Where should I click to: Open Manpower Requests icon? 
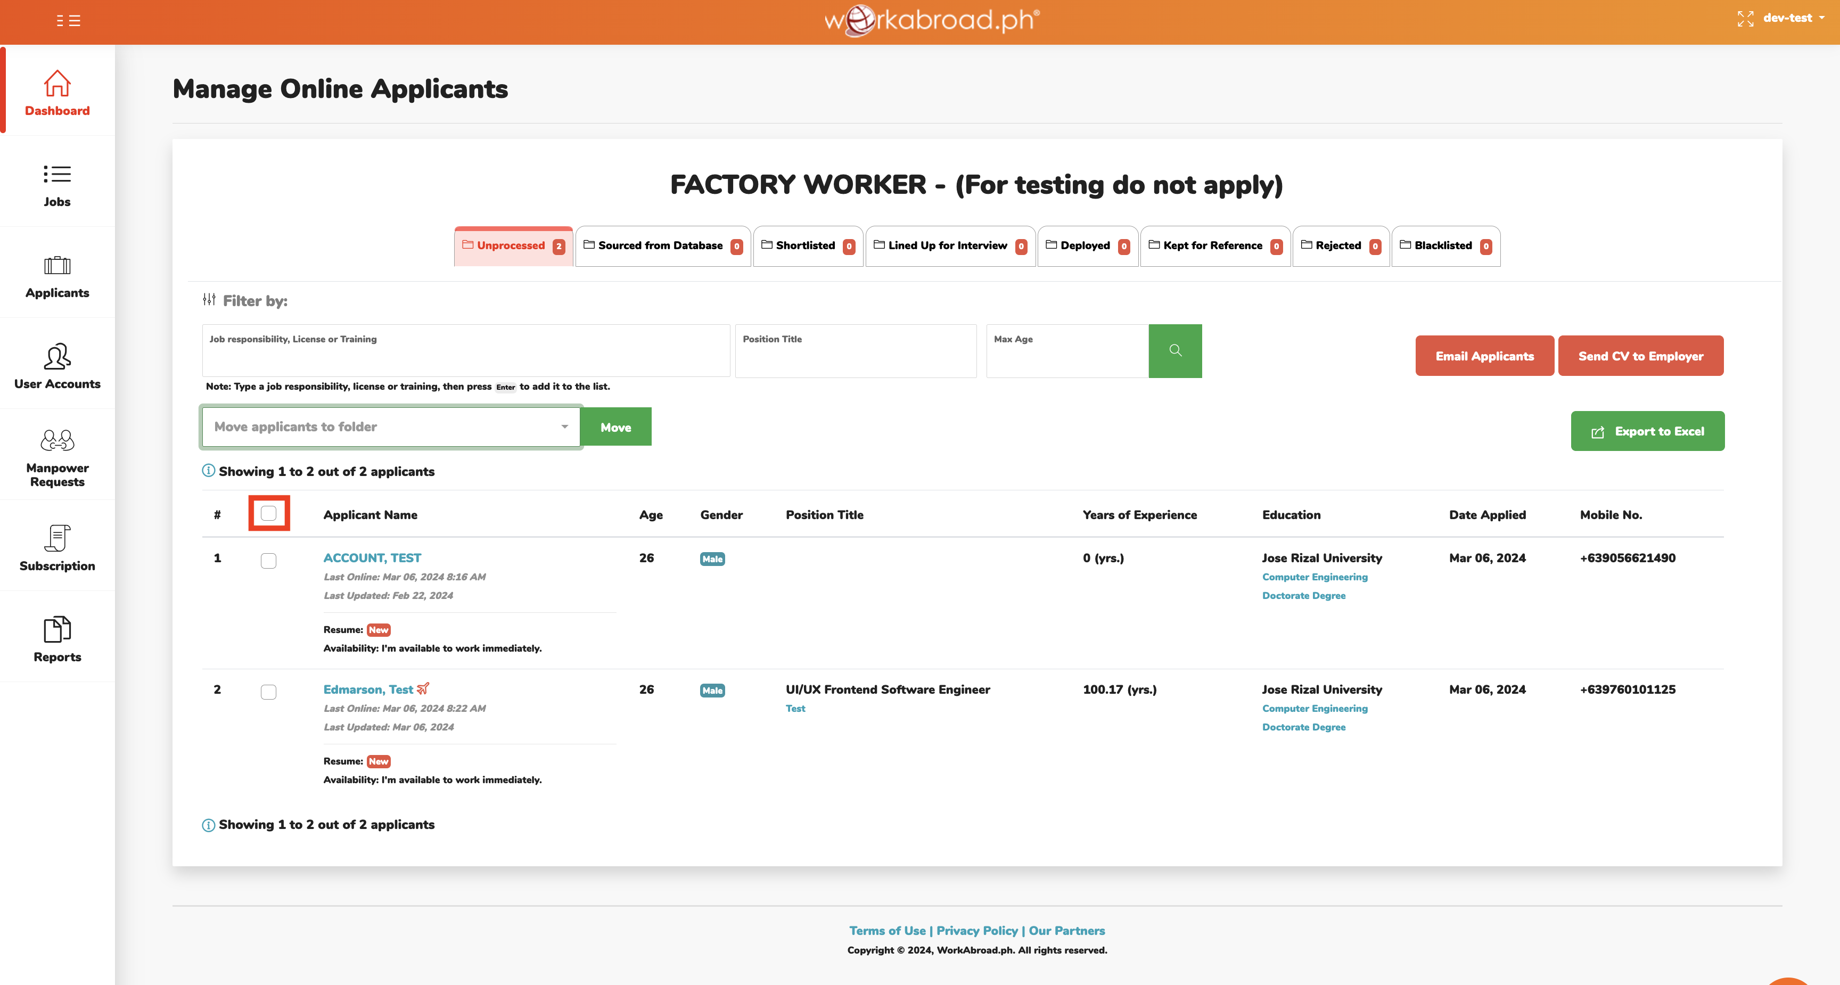coord(57,440)
